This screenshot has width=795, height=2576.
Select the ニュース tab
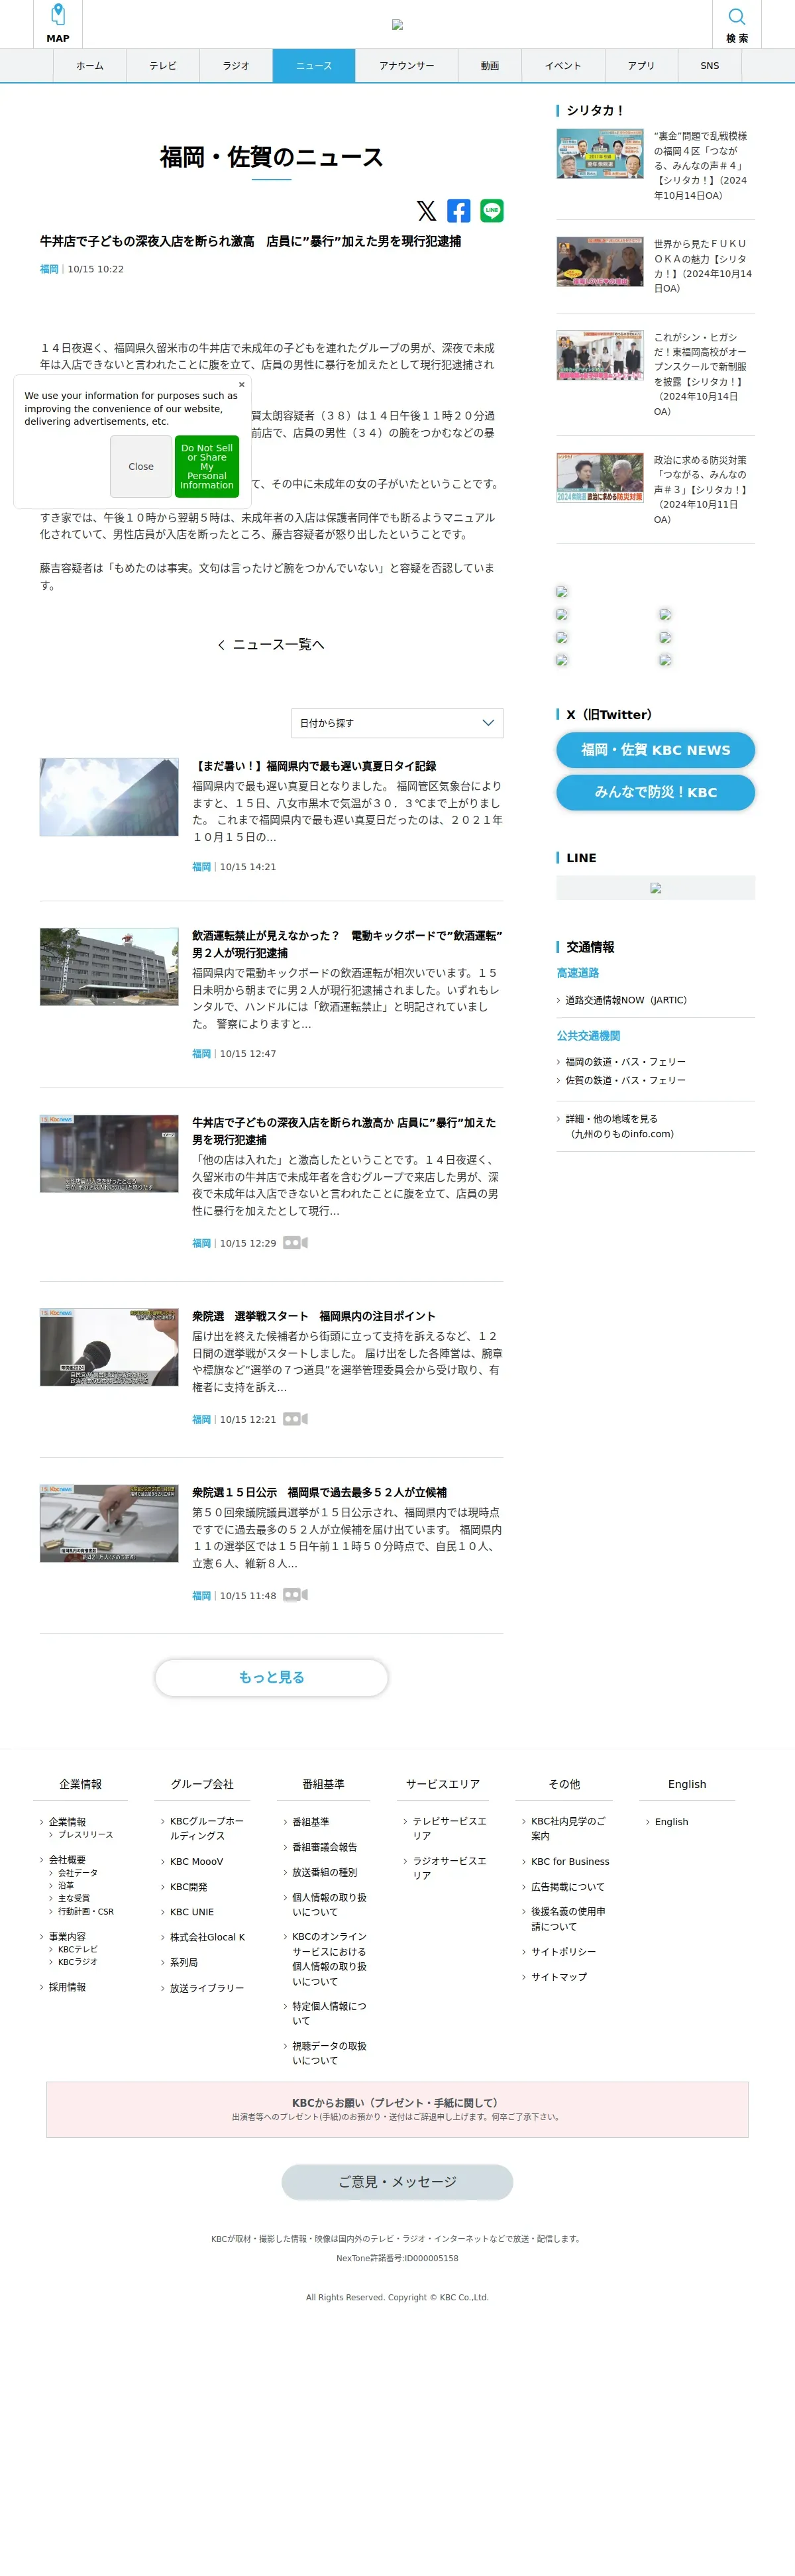314,65
